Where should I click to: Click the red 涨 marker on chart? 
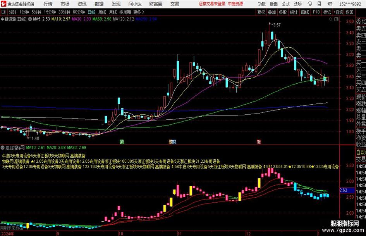point(259,141)
